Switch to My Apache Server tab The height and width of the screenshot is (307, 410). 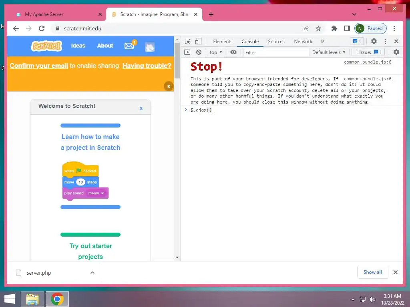click(56, 14)
